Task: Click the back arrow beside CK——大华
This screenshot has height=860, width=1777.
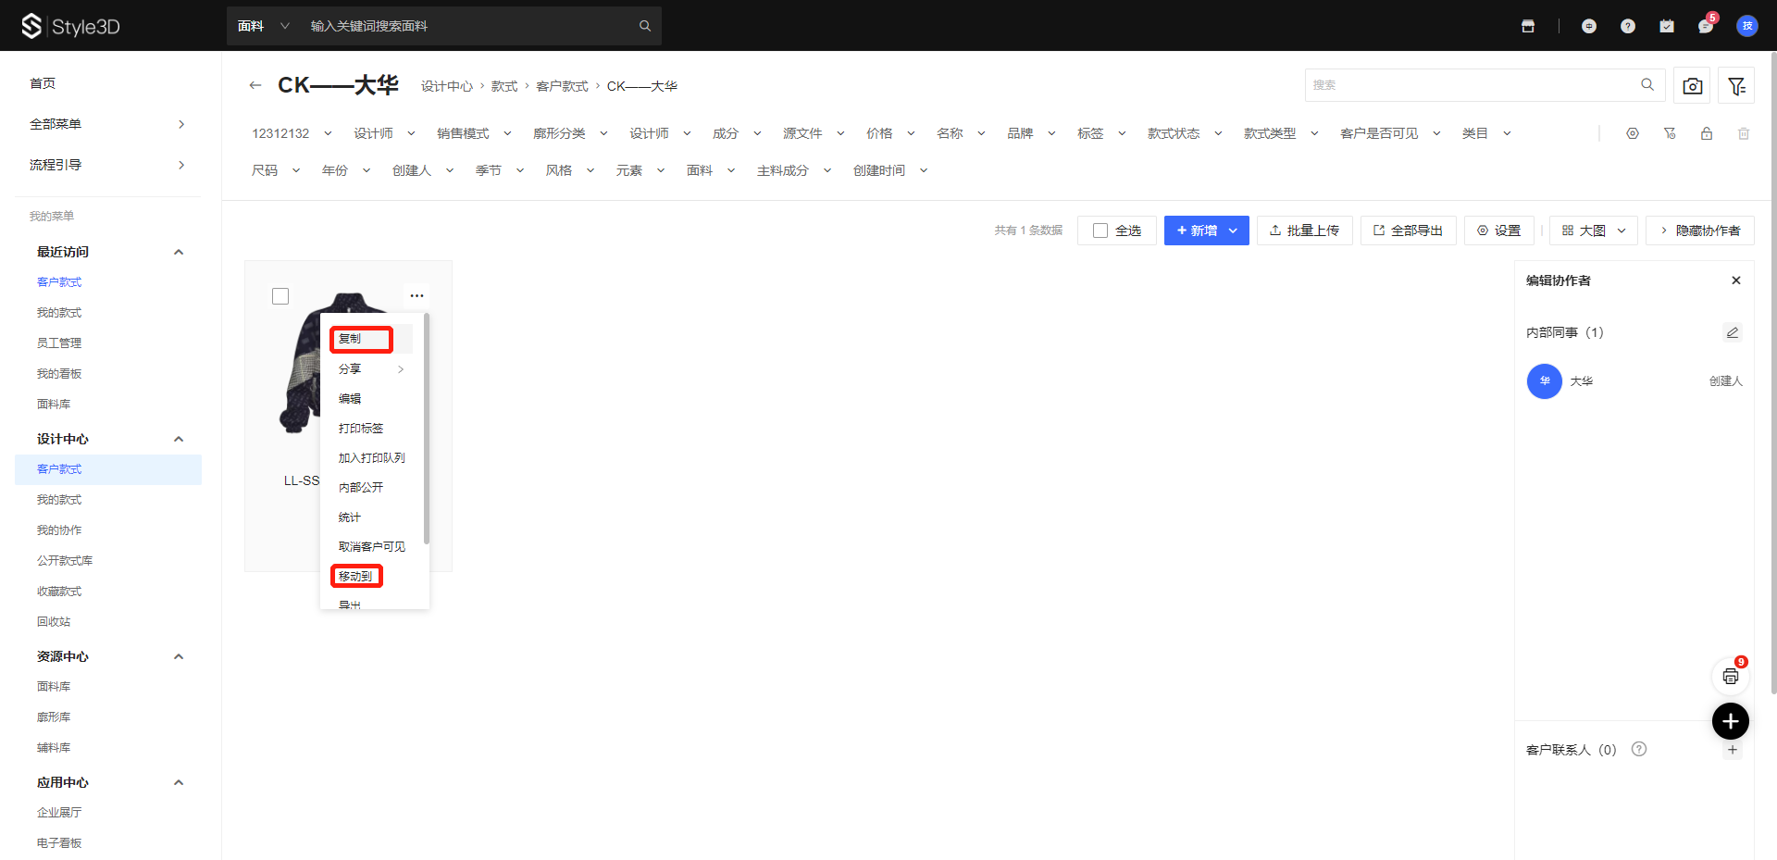Action: pos(255,85)
